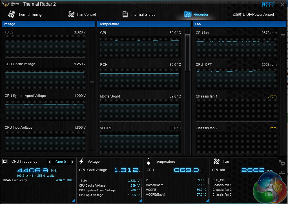Viewport: 288px width, 204px height.
Task: Click the 2673 rpm CPU fan value
Action: [269, 33]
